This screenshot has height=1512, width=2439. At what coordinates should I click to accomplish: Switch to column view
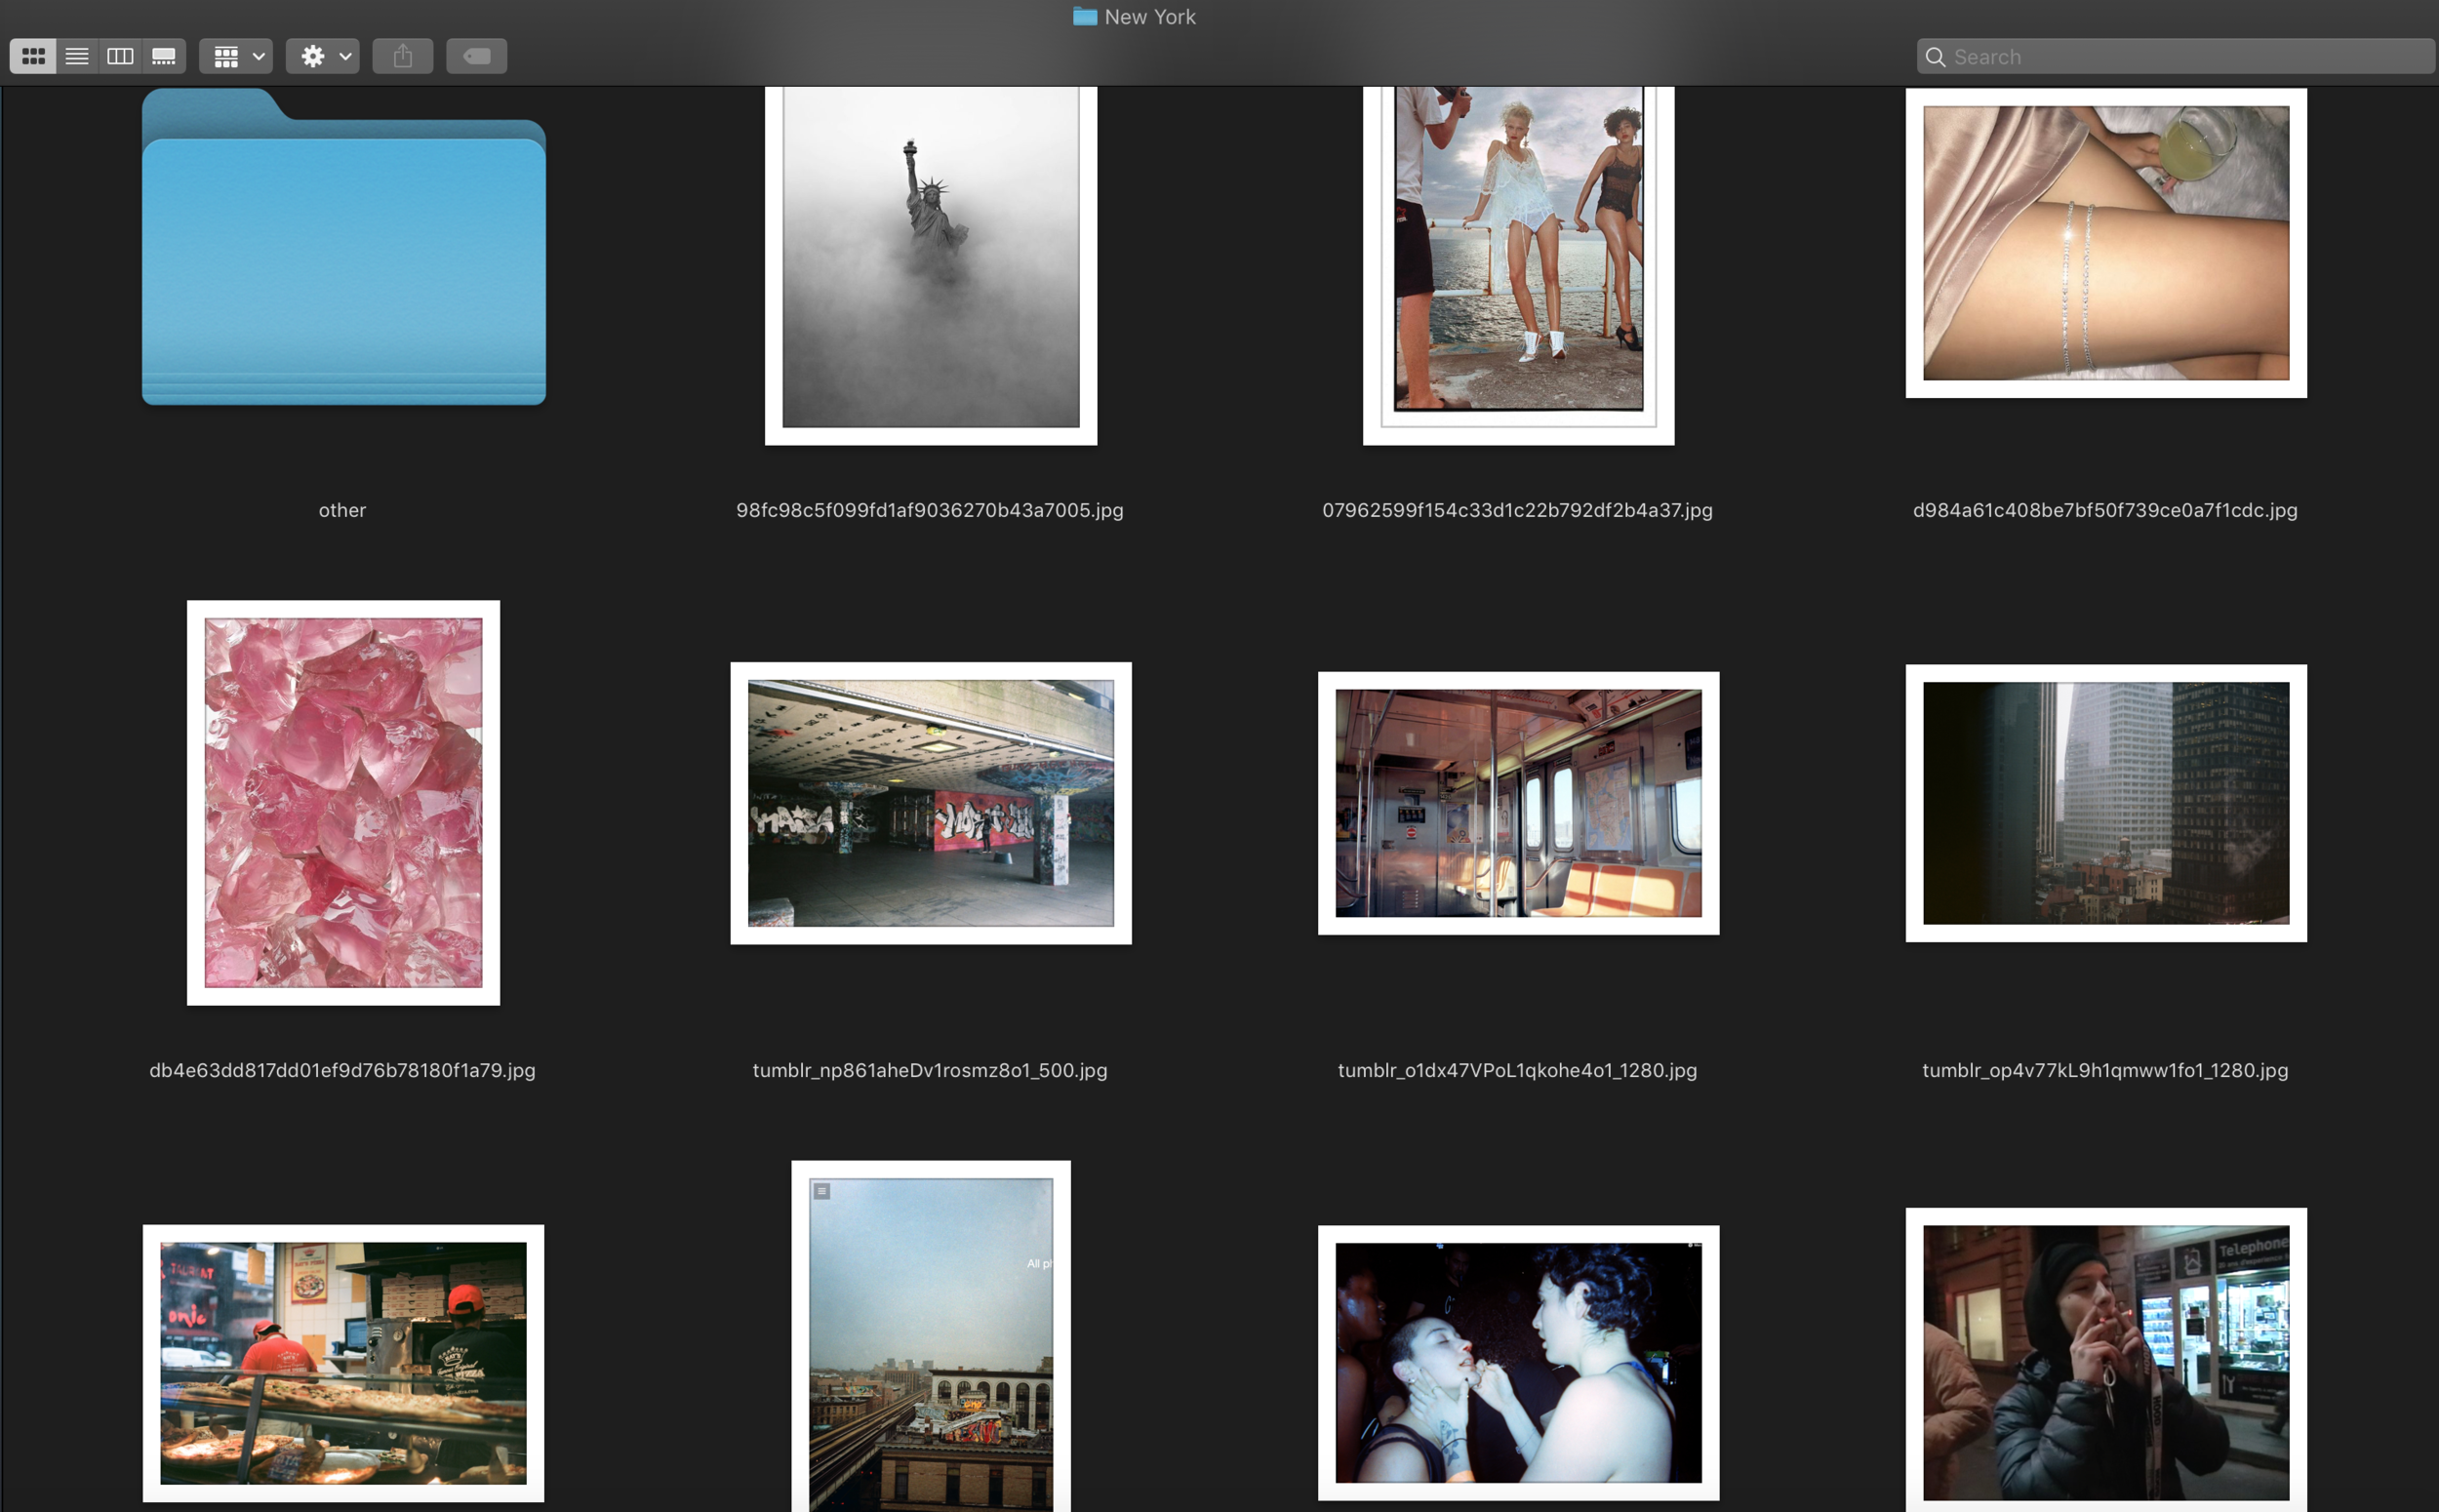click(120, 56)
